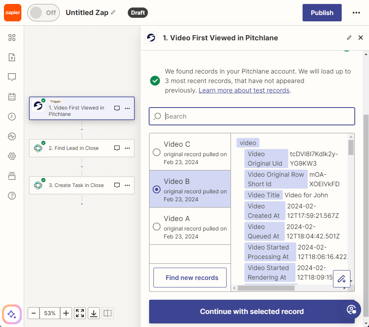Image resolution: width=369 pixels, height=327 pixels.
Task: Click Find new records button
Action: pos(190,278)
